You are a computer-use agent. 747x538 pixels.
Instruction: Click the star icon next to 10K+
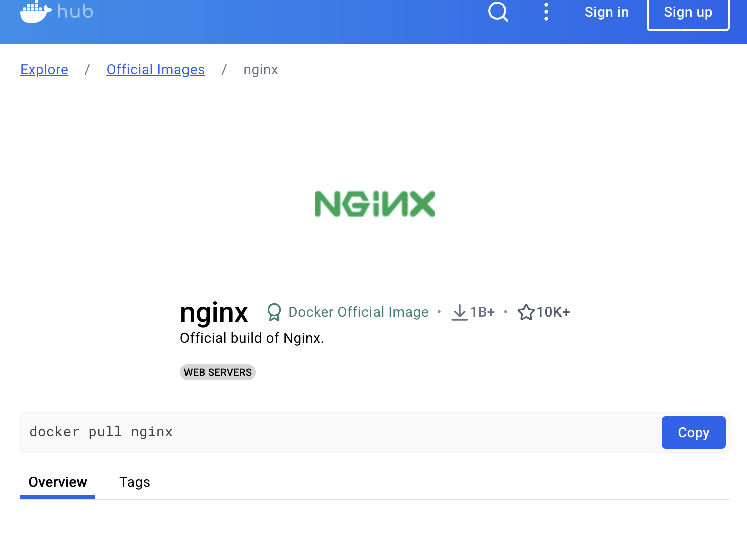526,312
